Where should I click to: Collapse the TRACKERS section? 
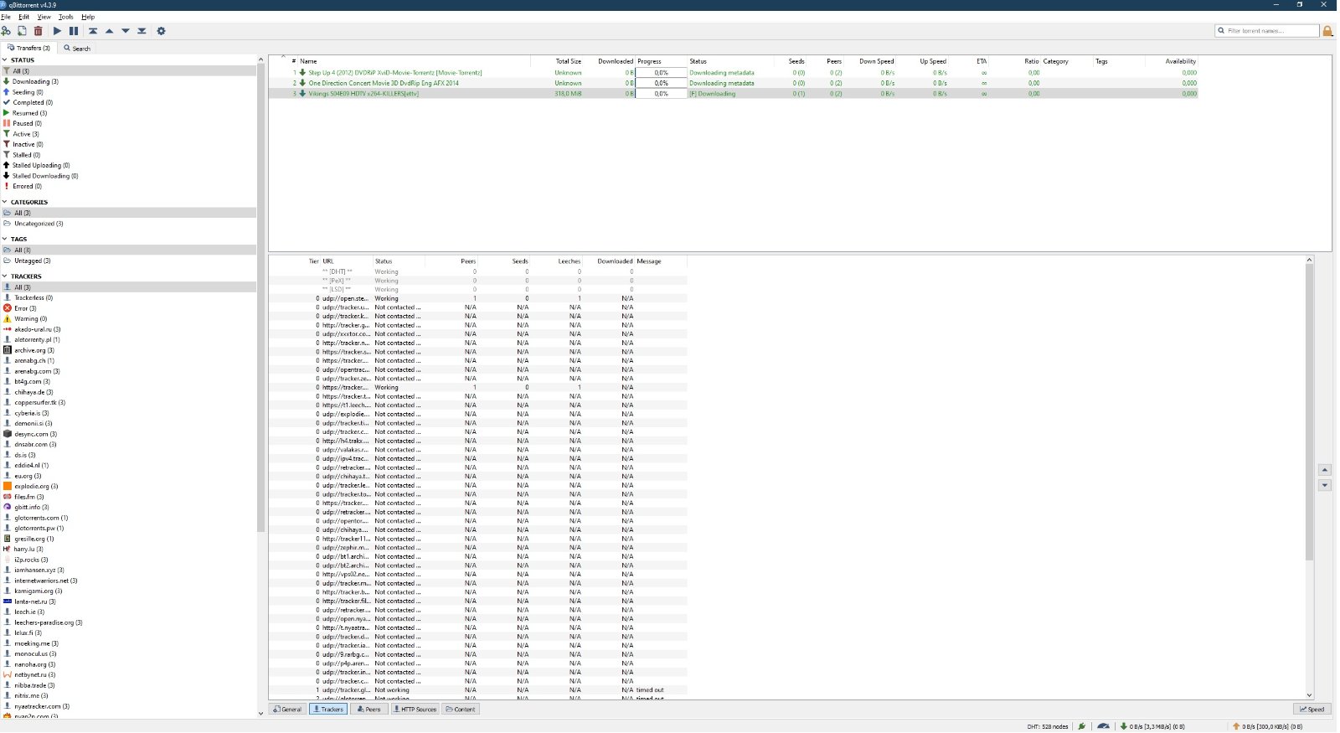tap(4, 276)
